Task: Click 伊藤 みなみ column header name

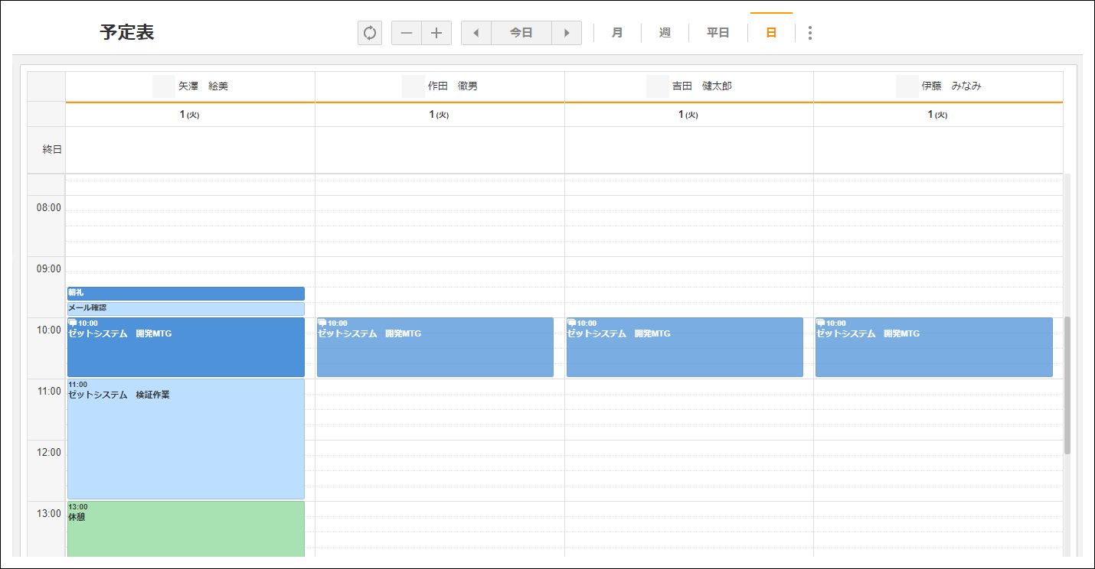Action: (952, 86)
